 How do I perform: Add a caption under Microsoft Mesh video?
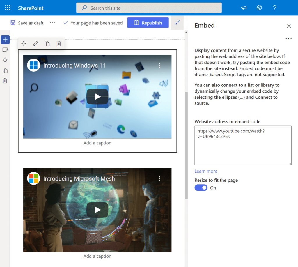(97, 256)
